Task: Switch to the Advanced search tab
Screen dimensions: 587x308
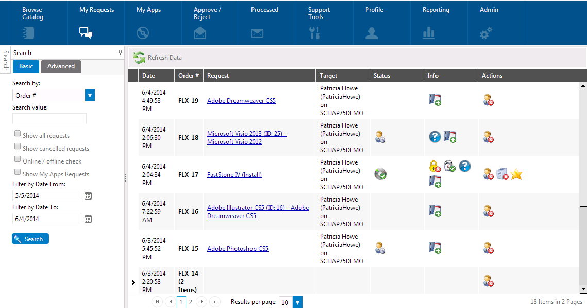Action: point(61,66)
